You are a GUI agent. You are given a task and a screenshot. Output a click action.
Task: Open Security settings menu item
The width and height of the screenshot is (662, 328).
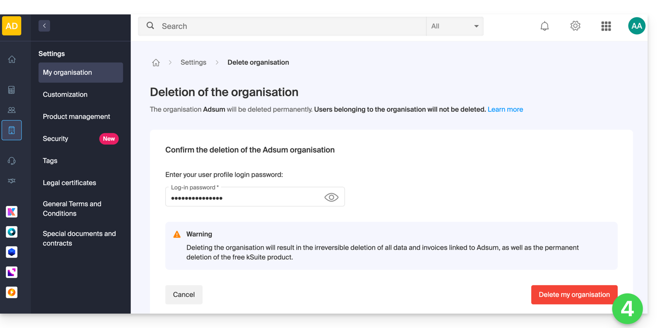pos(56,139)
